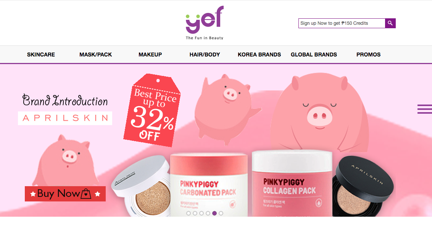Open the GLOBAL BRANDS menu

(314, 55)
